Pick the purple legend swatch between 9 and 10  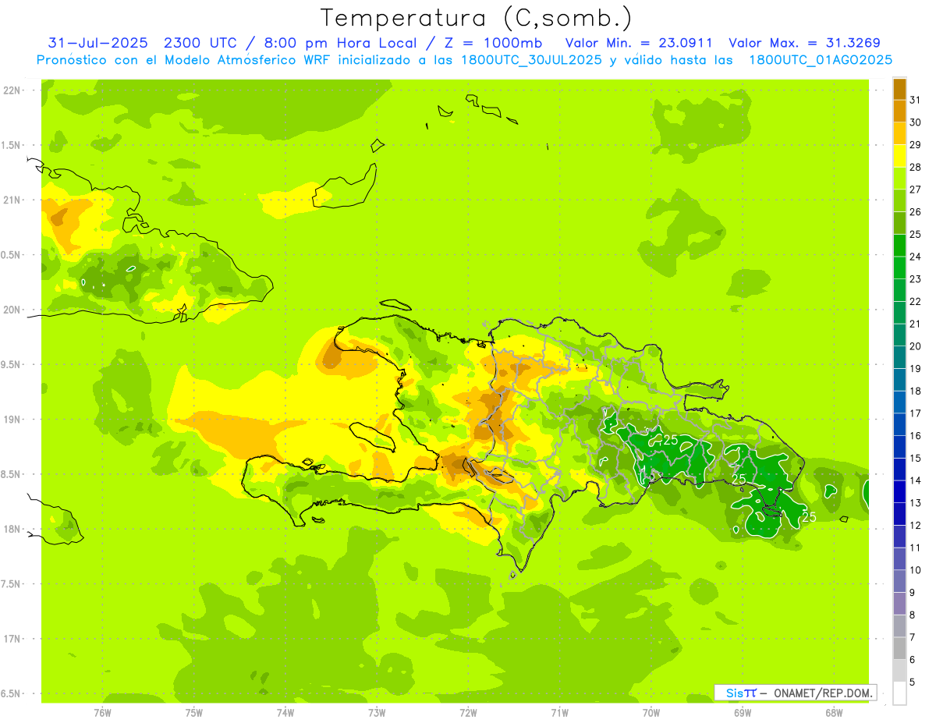coord(899,581)
